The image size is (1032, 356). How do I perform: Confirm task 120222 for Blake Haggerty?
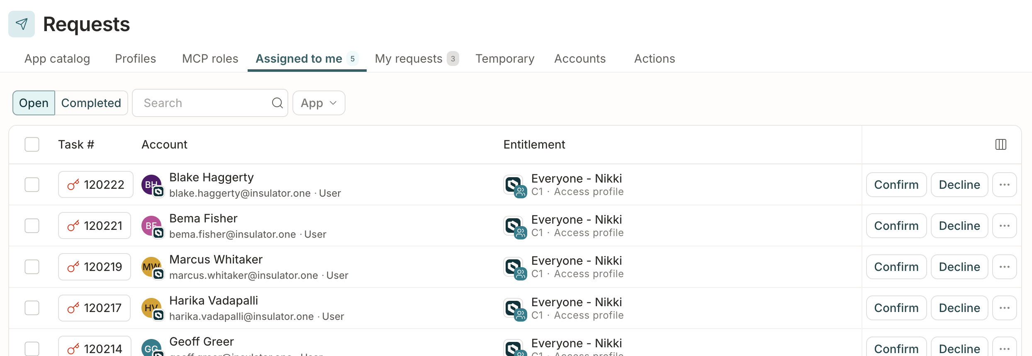tap(896, 185)
